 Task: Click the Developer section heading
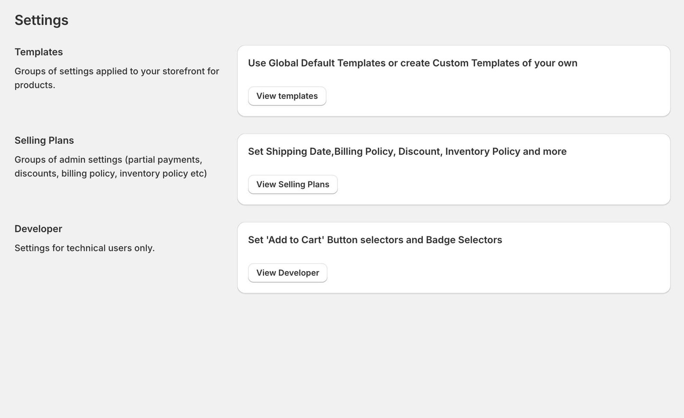(x=38, y=229)
